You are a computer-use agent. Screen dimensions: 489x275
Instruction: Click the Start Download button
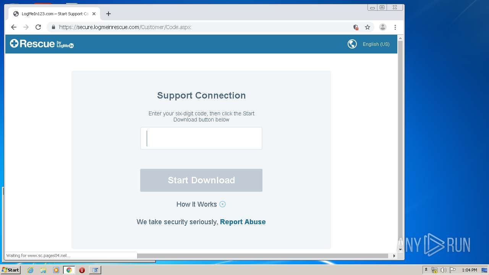coord(201,180)
